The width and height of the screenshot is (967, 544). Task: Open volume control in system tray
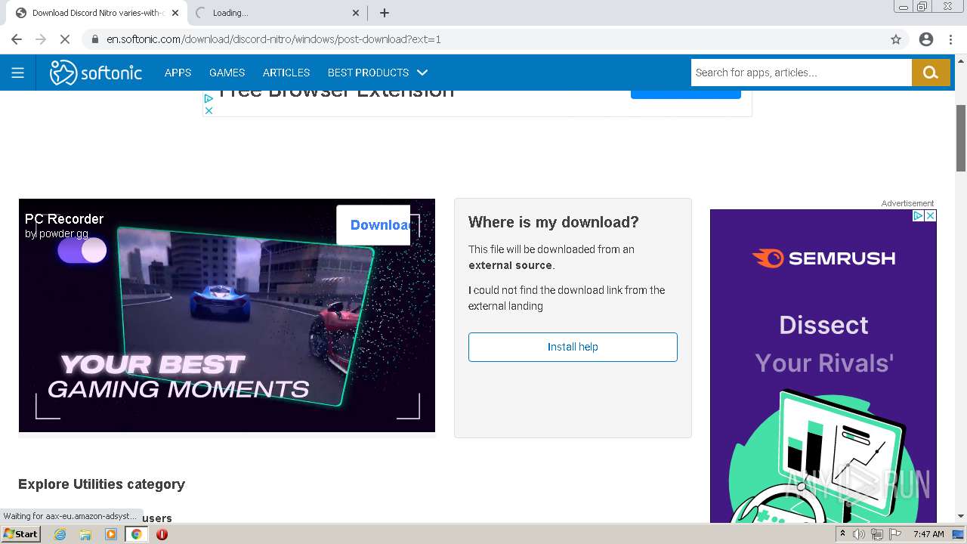859,534
